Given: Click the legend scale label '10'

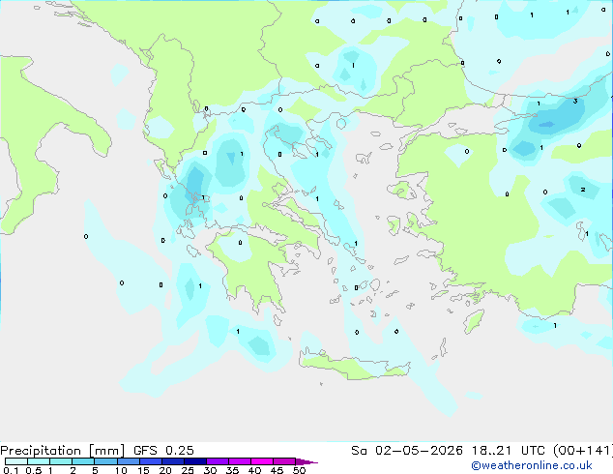Looking at the screenshot, I should (x=121, y=470).
